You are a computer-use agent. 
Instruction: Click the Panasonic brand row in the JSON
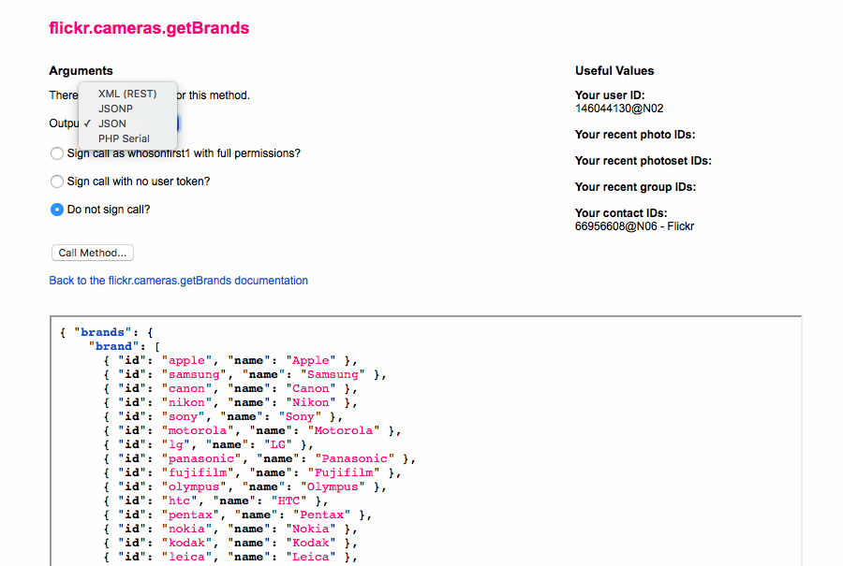(259, 458)
